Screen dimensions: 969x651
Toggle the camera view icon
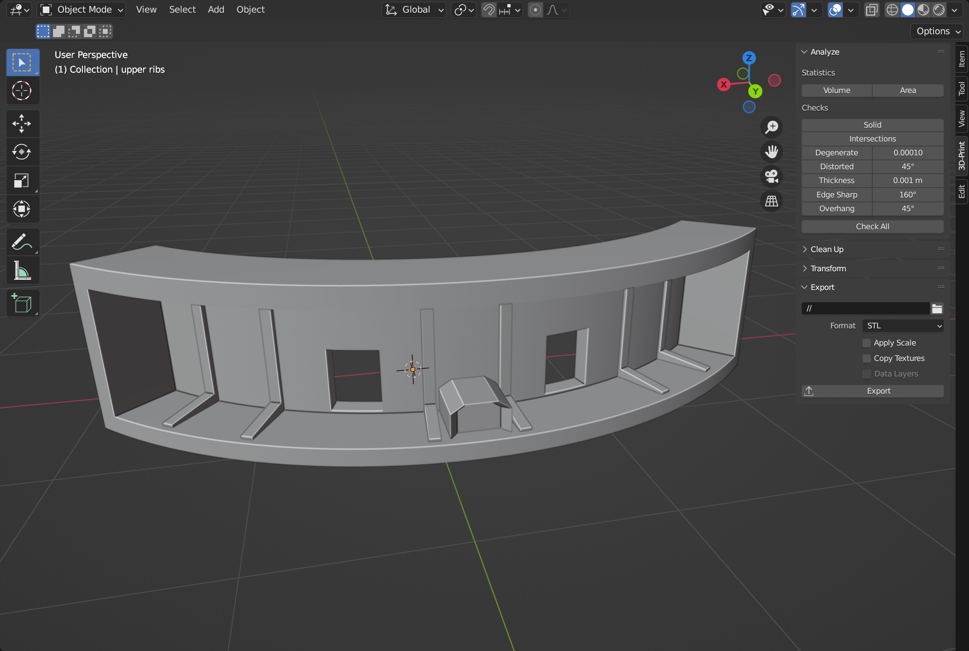pos(772,177)
